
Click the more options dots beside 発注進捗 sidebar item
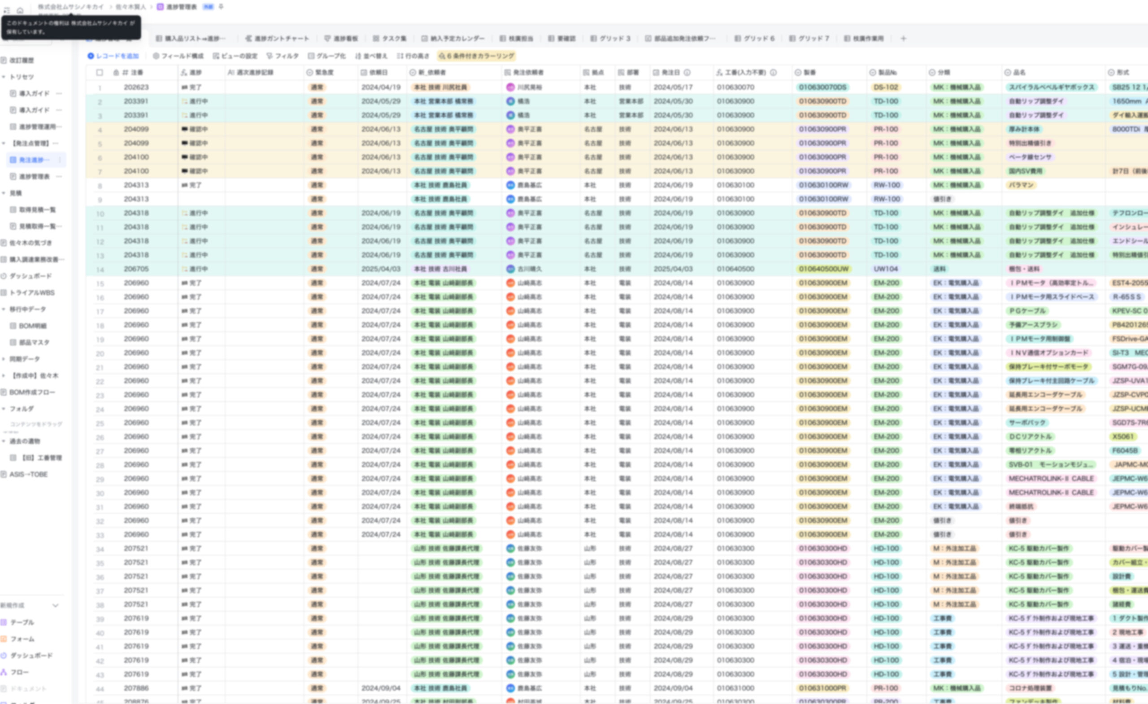[x=60, y=160]
